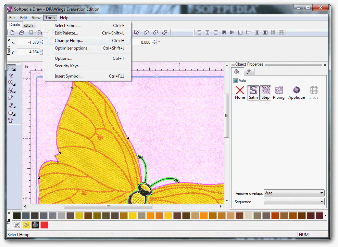Click the first shape weld icon

(146, 32)
